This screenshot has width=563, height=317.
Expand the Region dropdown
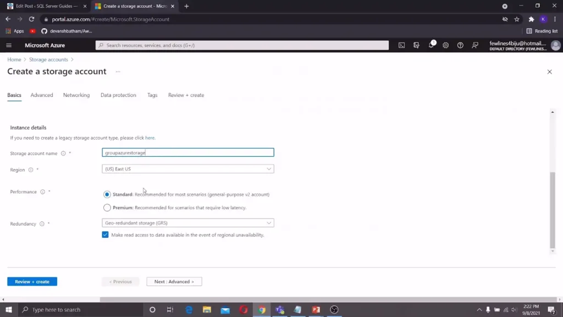click(x=188, y=169)
